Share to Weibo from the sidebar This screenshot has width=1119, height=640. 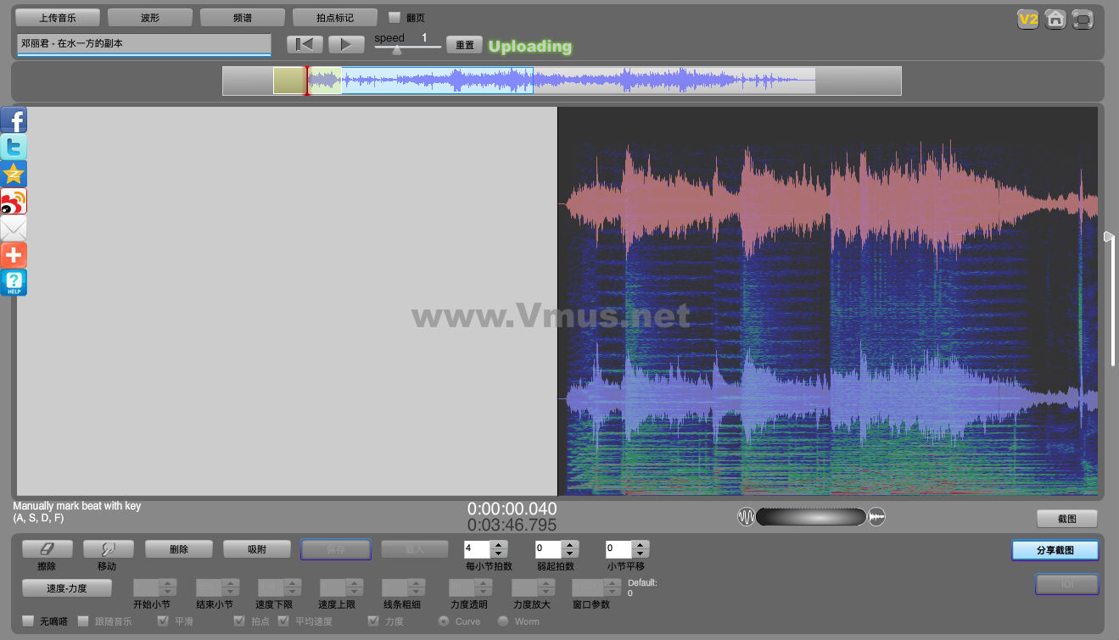(14, 202)
